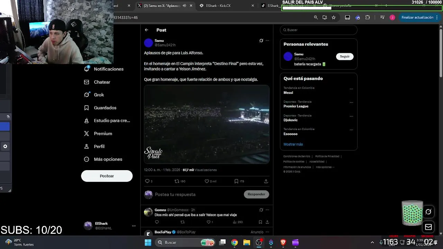Screen dimensions: 443x249
Task: Open Notificaciones in the X sidebar
Action: 104,69
